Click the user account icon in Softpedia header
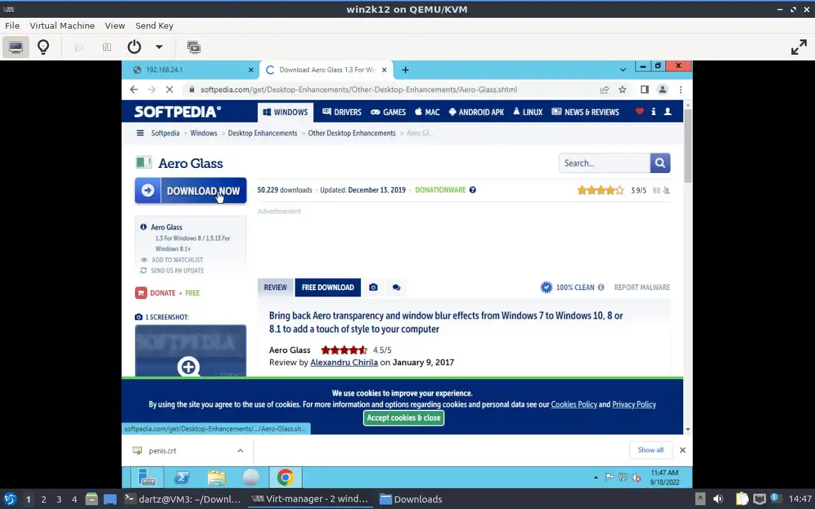Screen dimensions: 815x509 (667, 112)
